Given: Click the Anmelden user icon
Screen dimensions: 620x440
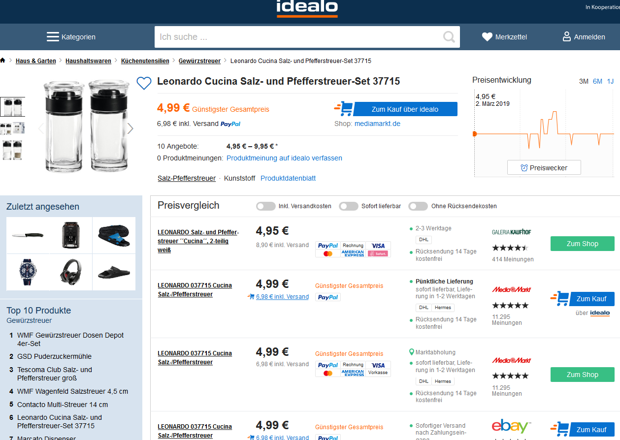Looking at the screenshot, I should tap(567, 37).
